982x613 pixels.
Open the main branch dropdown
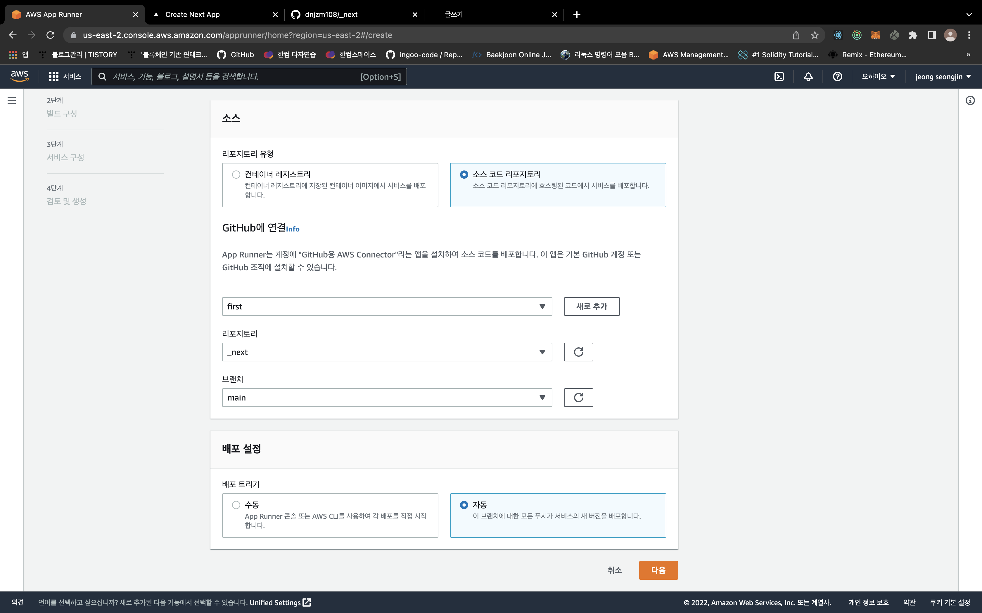386,397
